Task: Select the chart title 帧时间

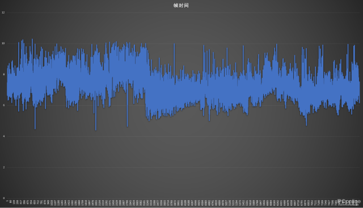Action: pyautogui.click(x=181, y=5)
